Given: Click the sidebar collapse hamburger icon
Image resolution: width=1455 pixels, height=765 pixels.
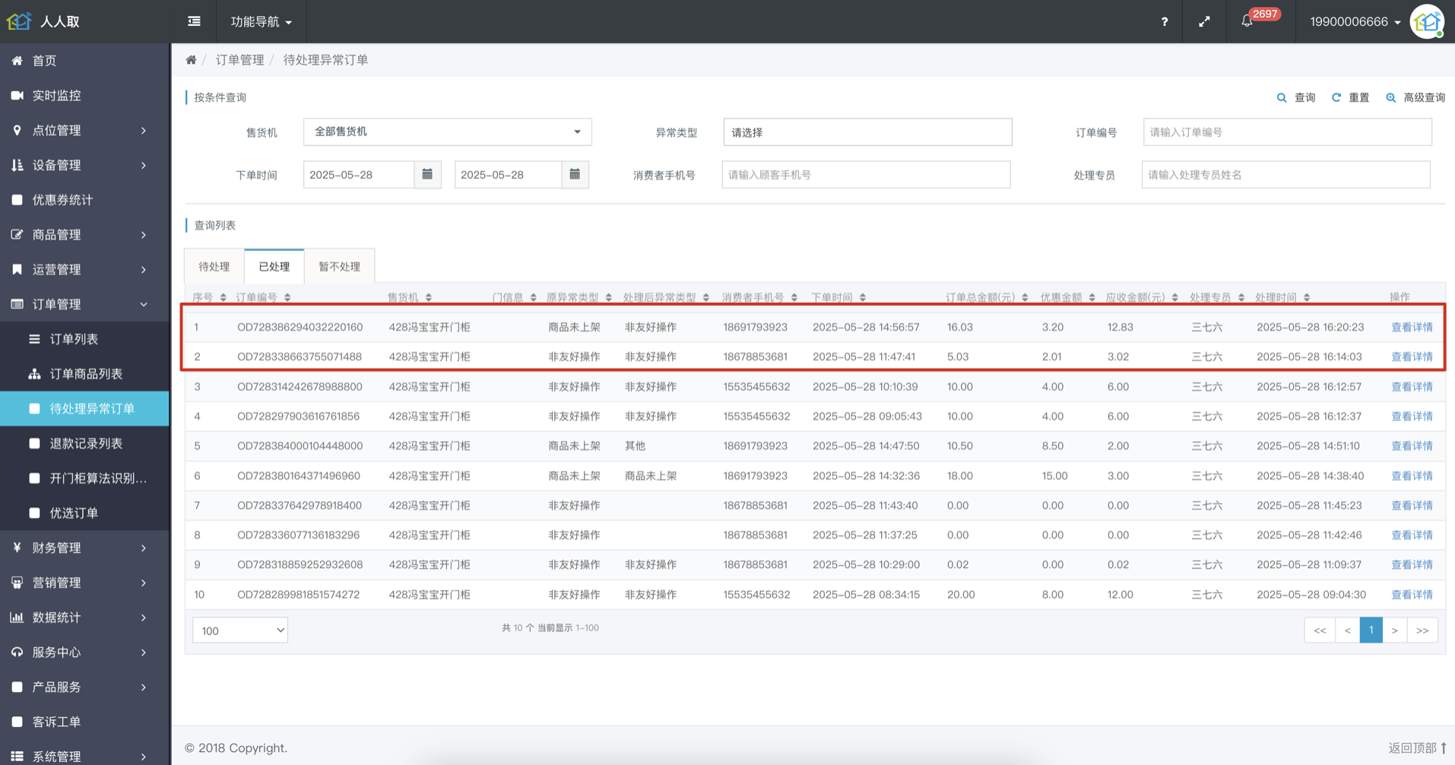Looking at the screenshot, I should coord(195,21).
